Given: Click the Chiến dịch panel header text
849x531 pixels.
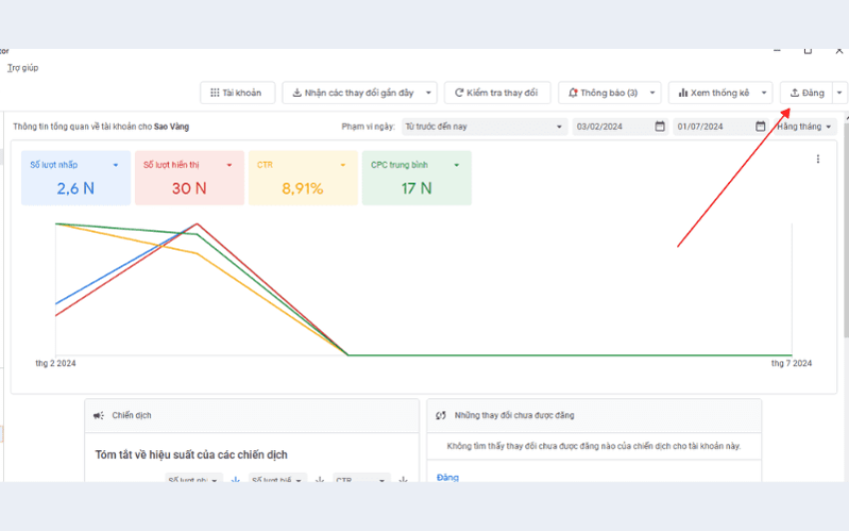Looking at the screenshot, I should click(x=132, y=415).
